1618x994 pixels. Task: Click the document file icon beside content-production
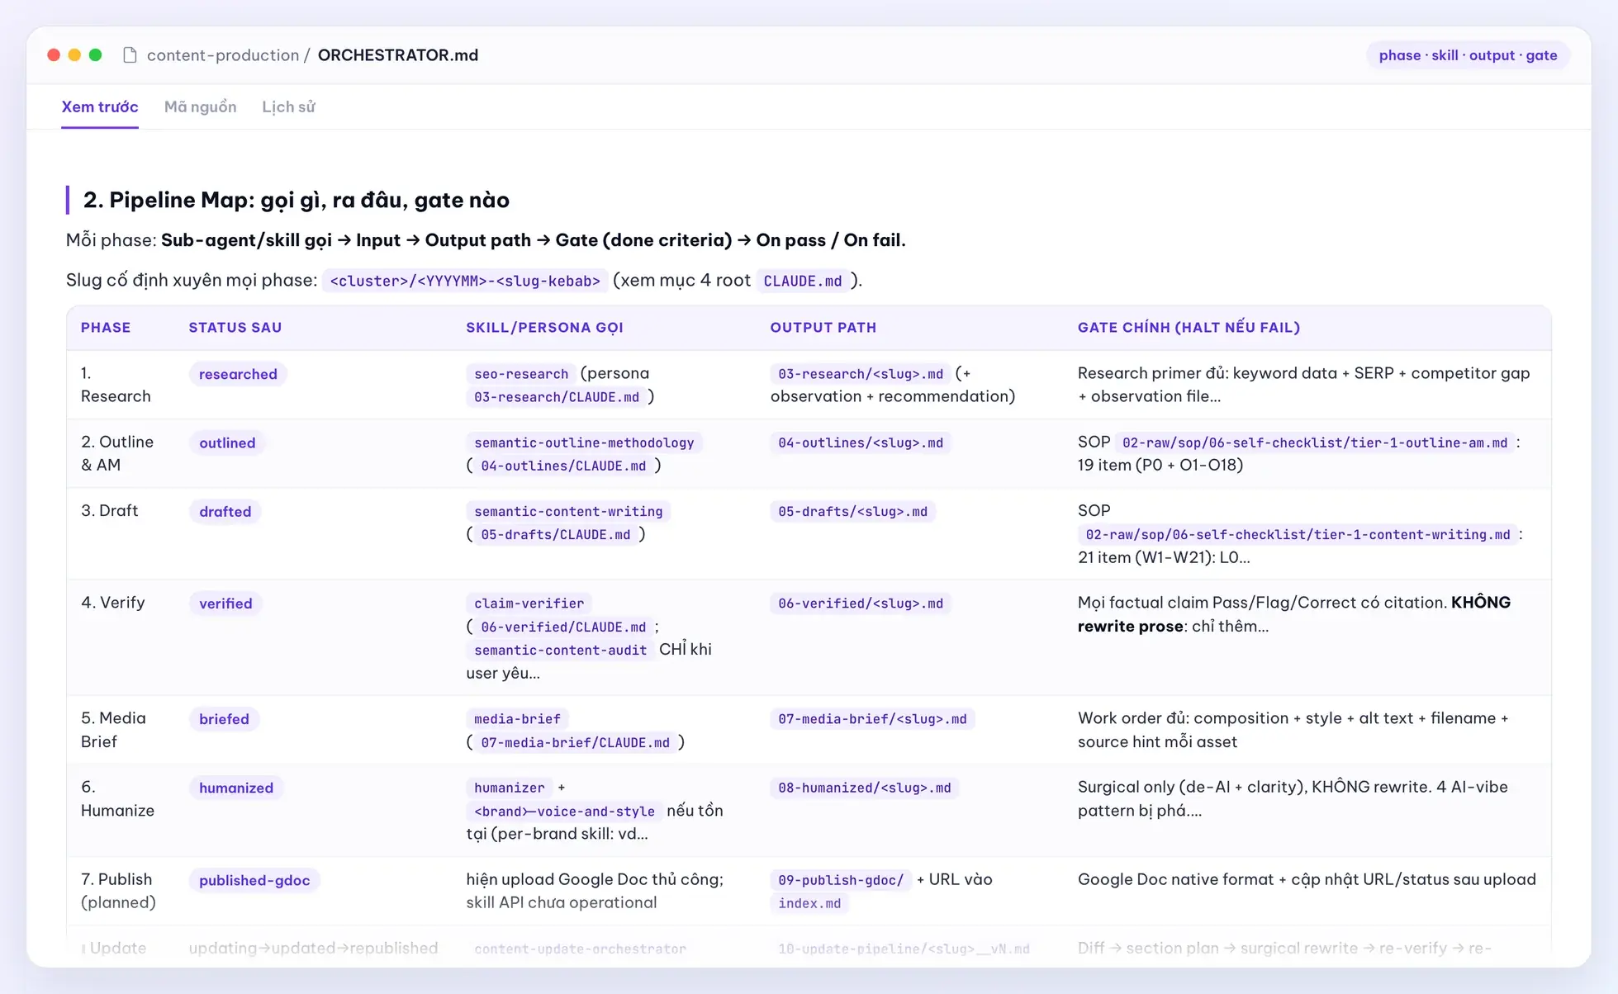[x=130, y=55]
